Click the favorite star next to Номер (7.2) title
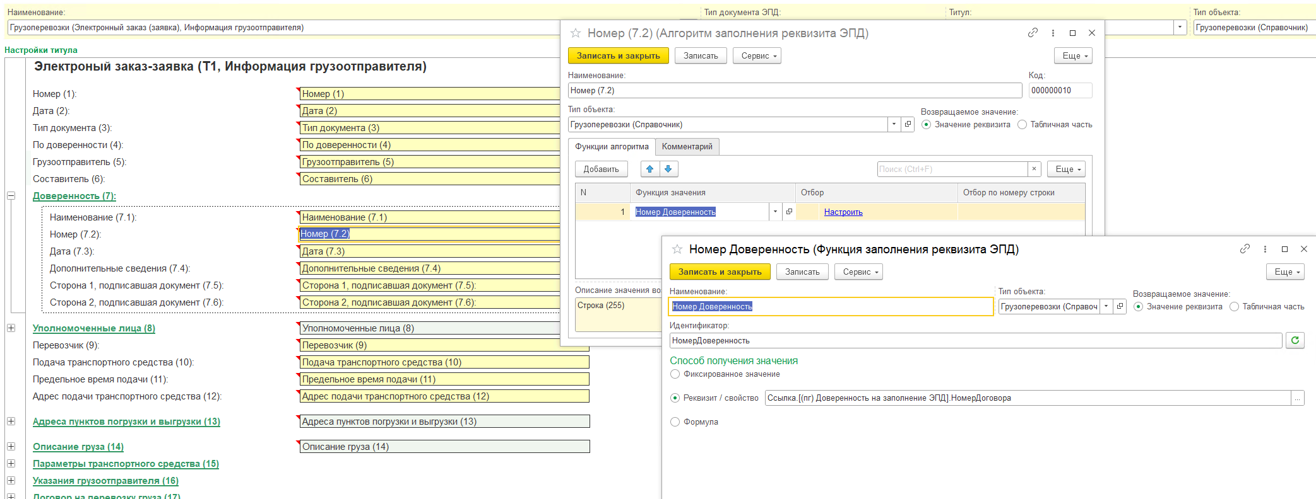This screenshot has height=499, width=1316. pos(575,33)
